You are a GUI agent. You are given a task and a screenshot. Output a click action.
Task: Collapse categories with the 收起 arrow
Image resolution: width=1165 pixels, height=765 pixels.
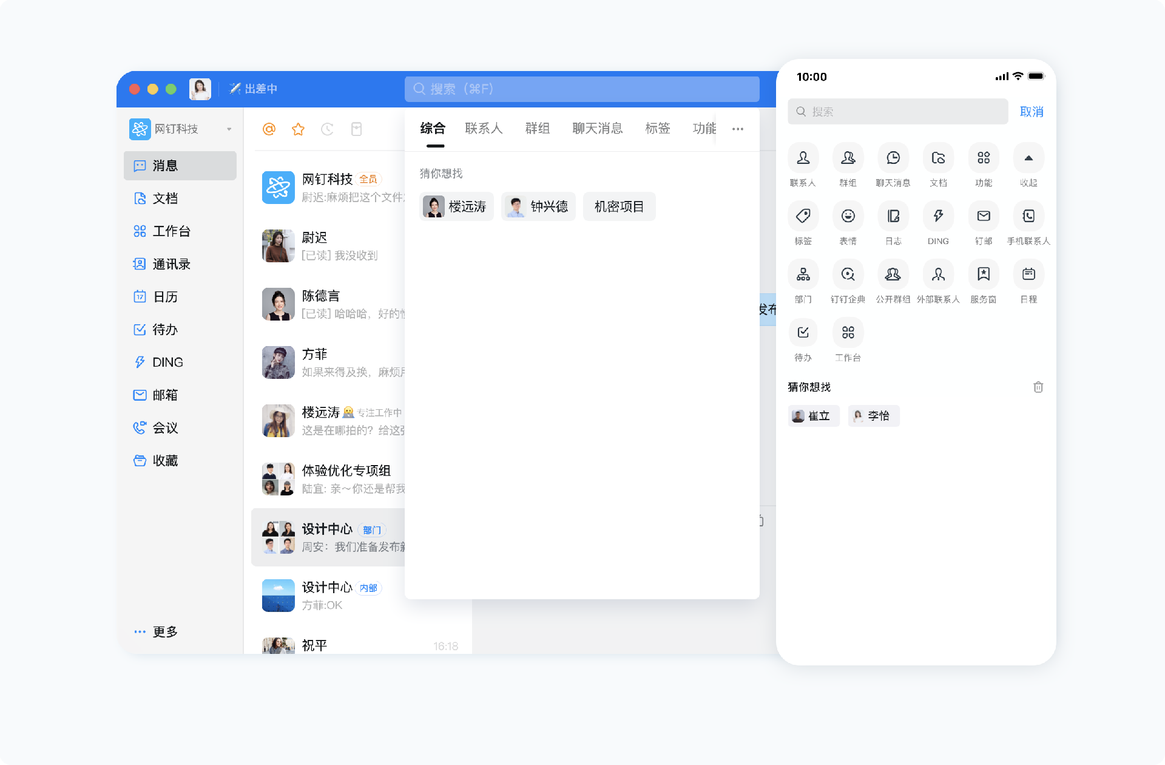coord(1028,158)
